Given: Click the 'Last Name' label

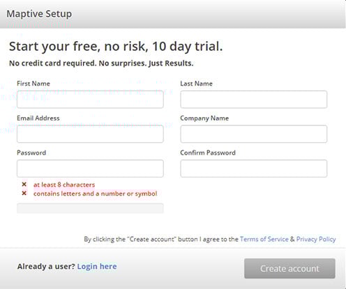Looking at the screenshot, I should [x=197, y=84].
